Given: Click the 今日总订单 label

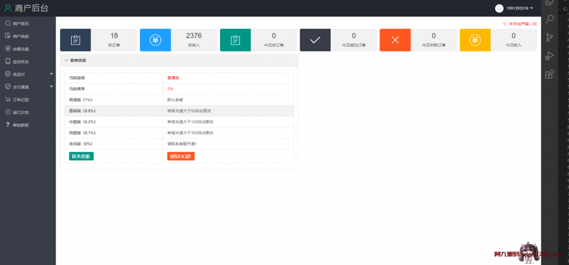Looking at the screenshot, I should point(273,46).
